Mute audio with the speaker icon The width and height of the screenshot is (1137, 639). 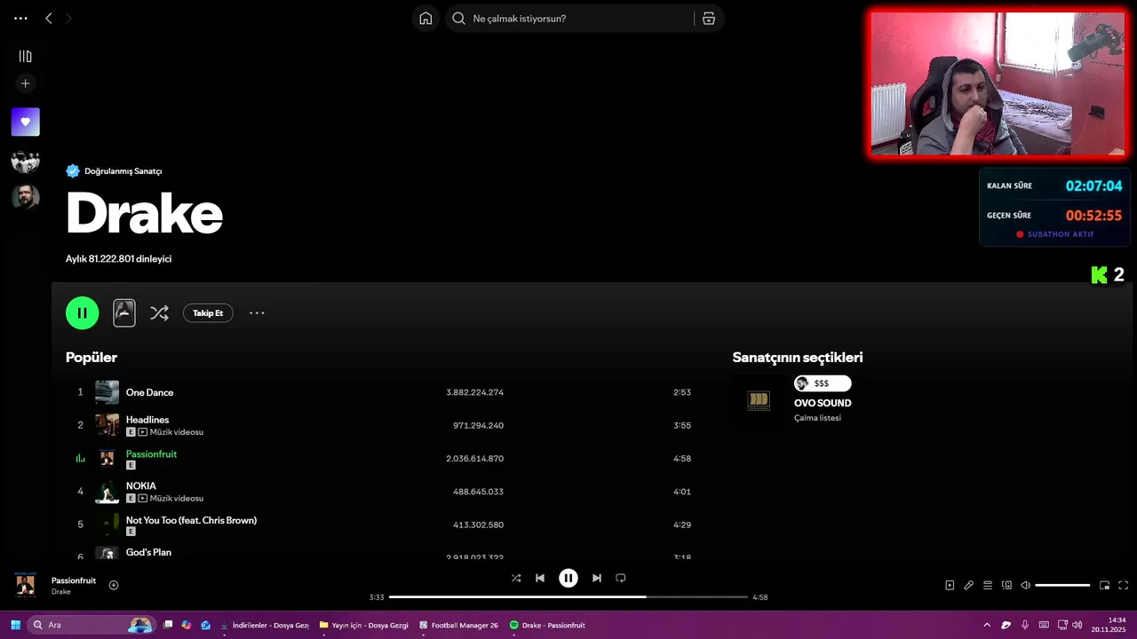point(1025,585)
